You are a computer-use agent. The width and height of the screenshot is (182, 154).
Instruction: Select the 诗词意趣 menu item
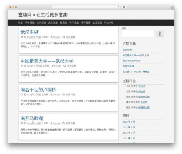[x=86, y=23]
